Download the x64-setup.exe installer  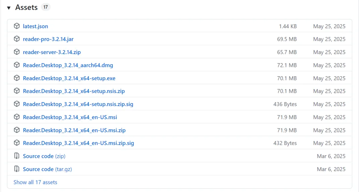point(69,78)
